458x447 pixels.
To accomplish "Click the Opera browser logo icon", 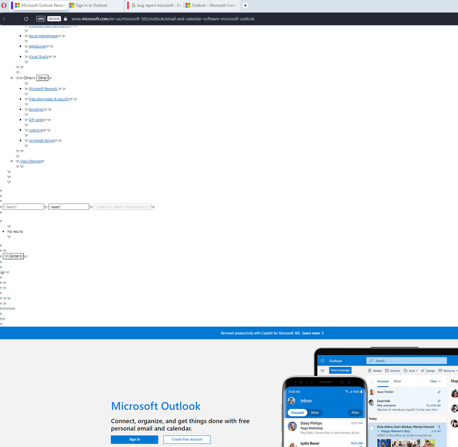I will [x=4, y=5].
